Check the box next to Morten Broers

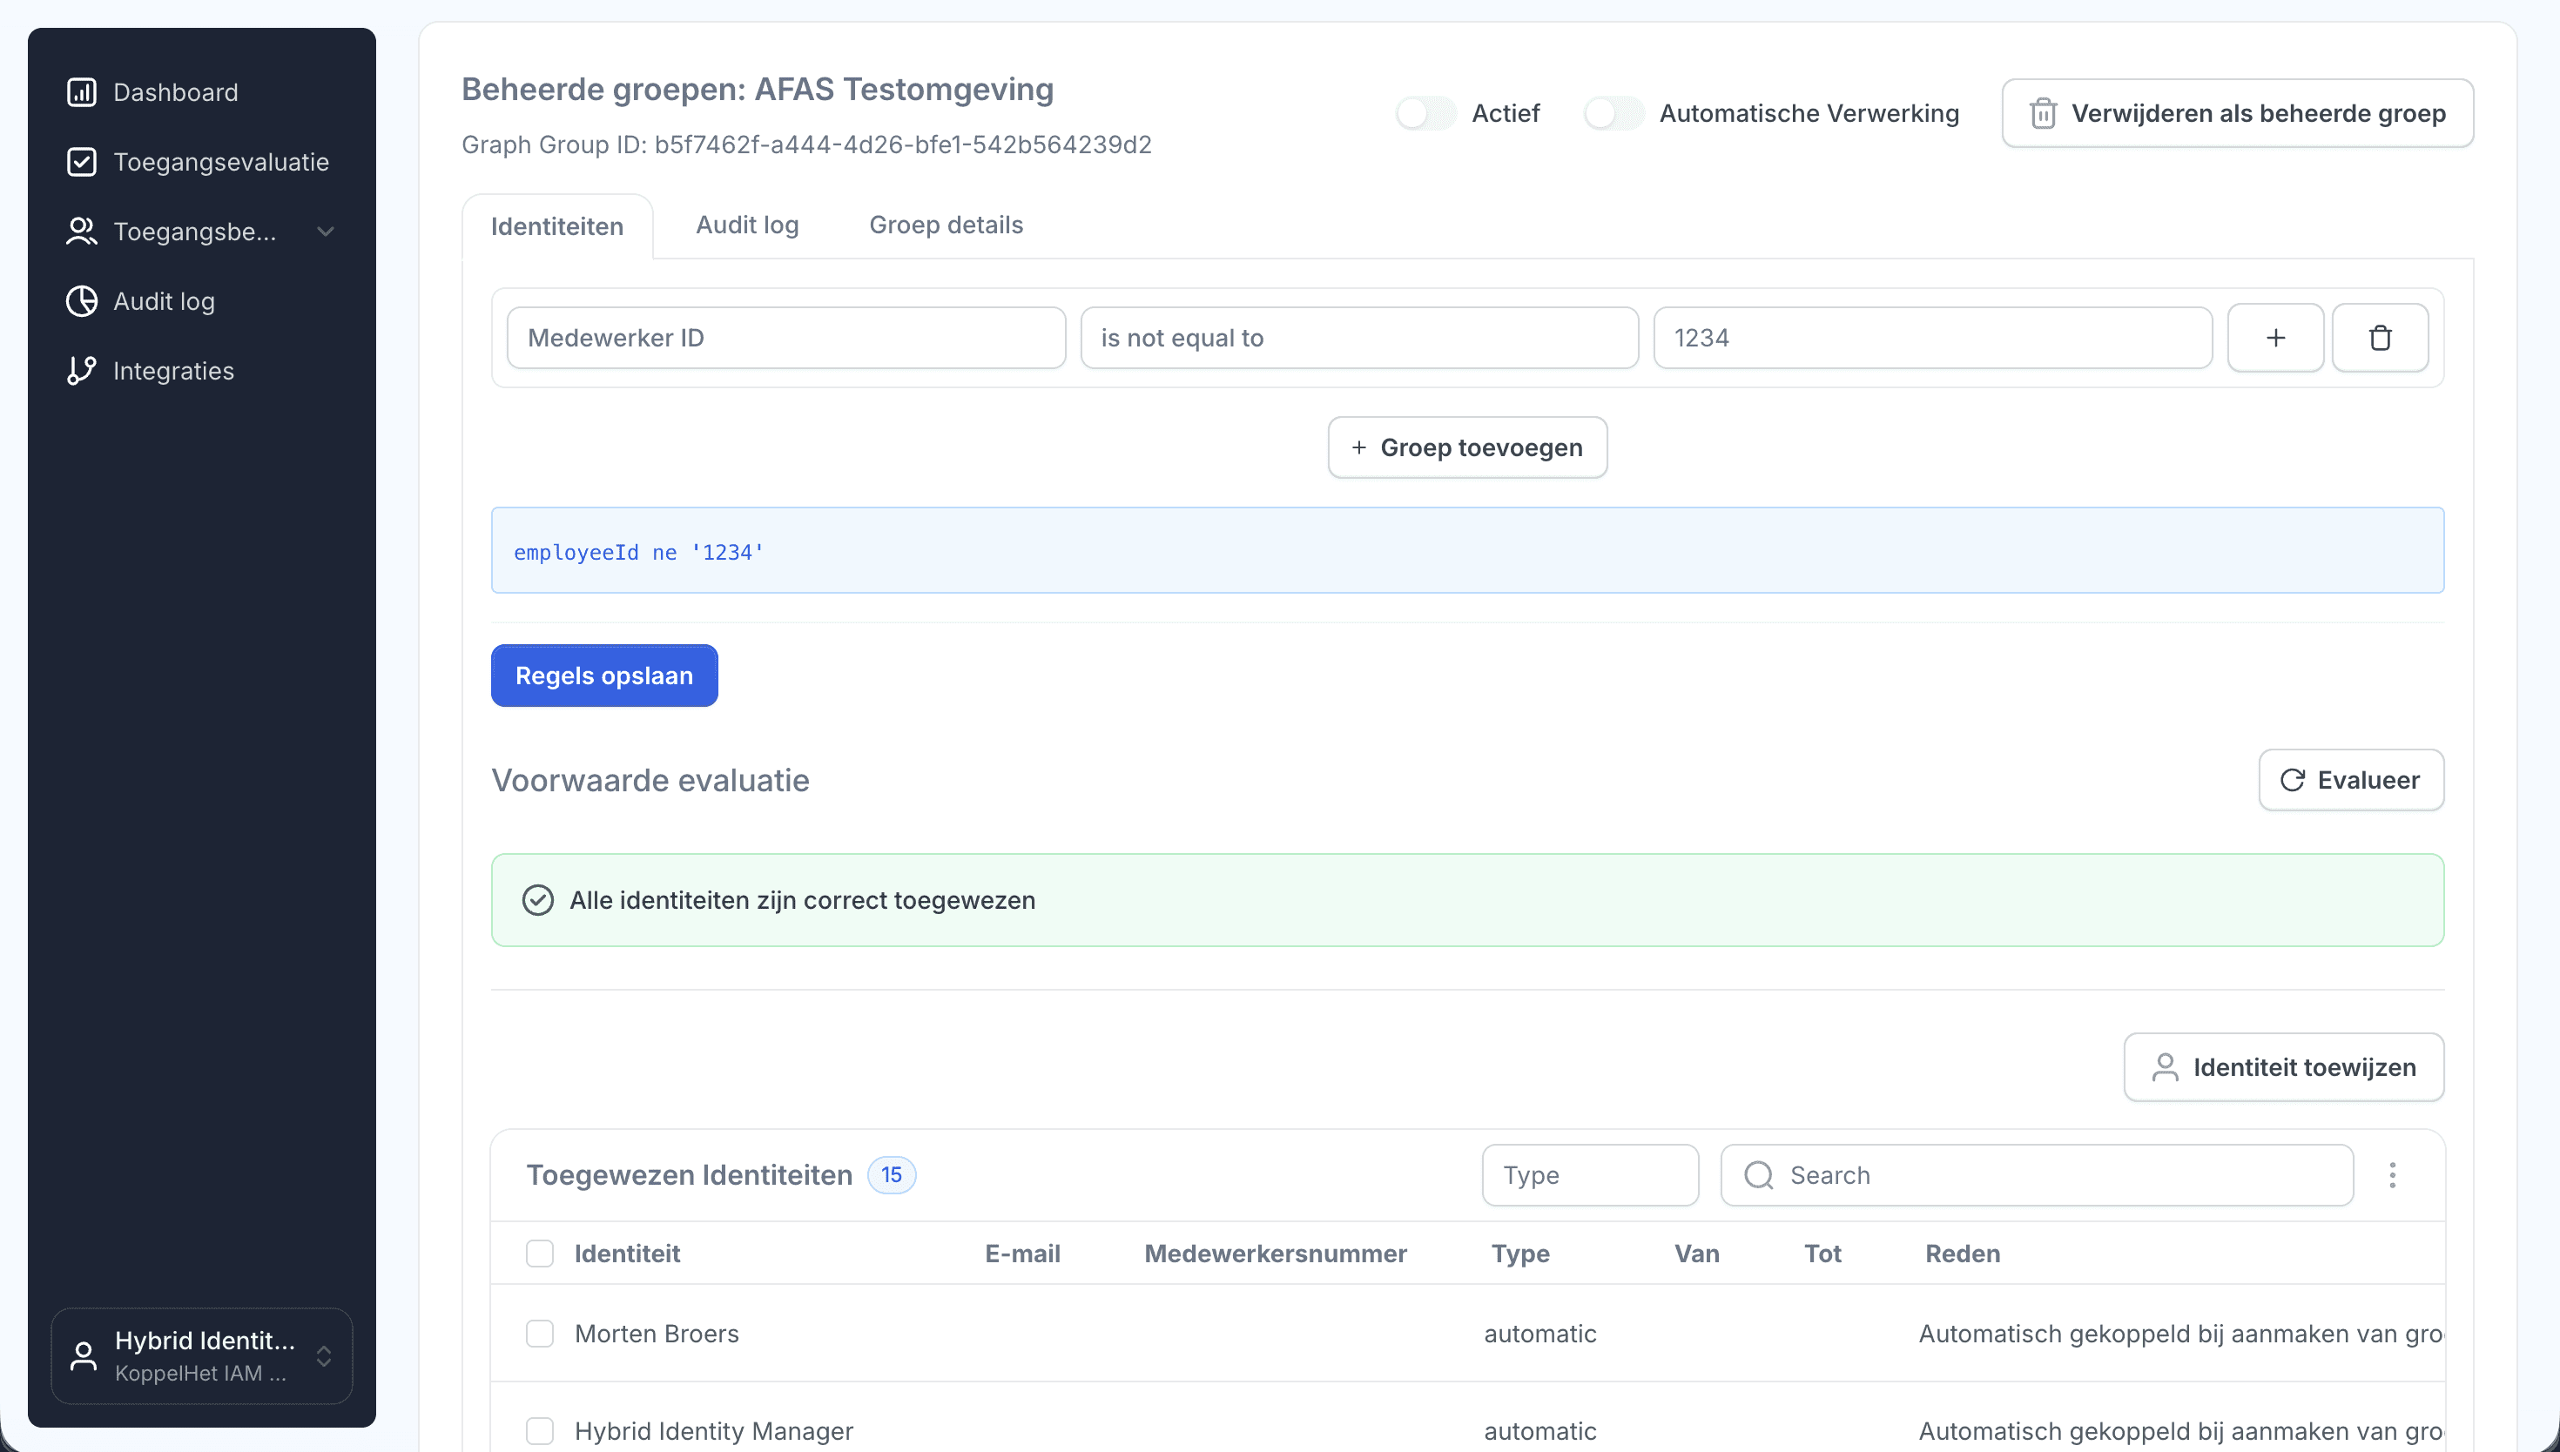(x=540, y=1334)
